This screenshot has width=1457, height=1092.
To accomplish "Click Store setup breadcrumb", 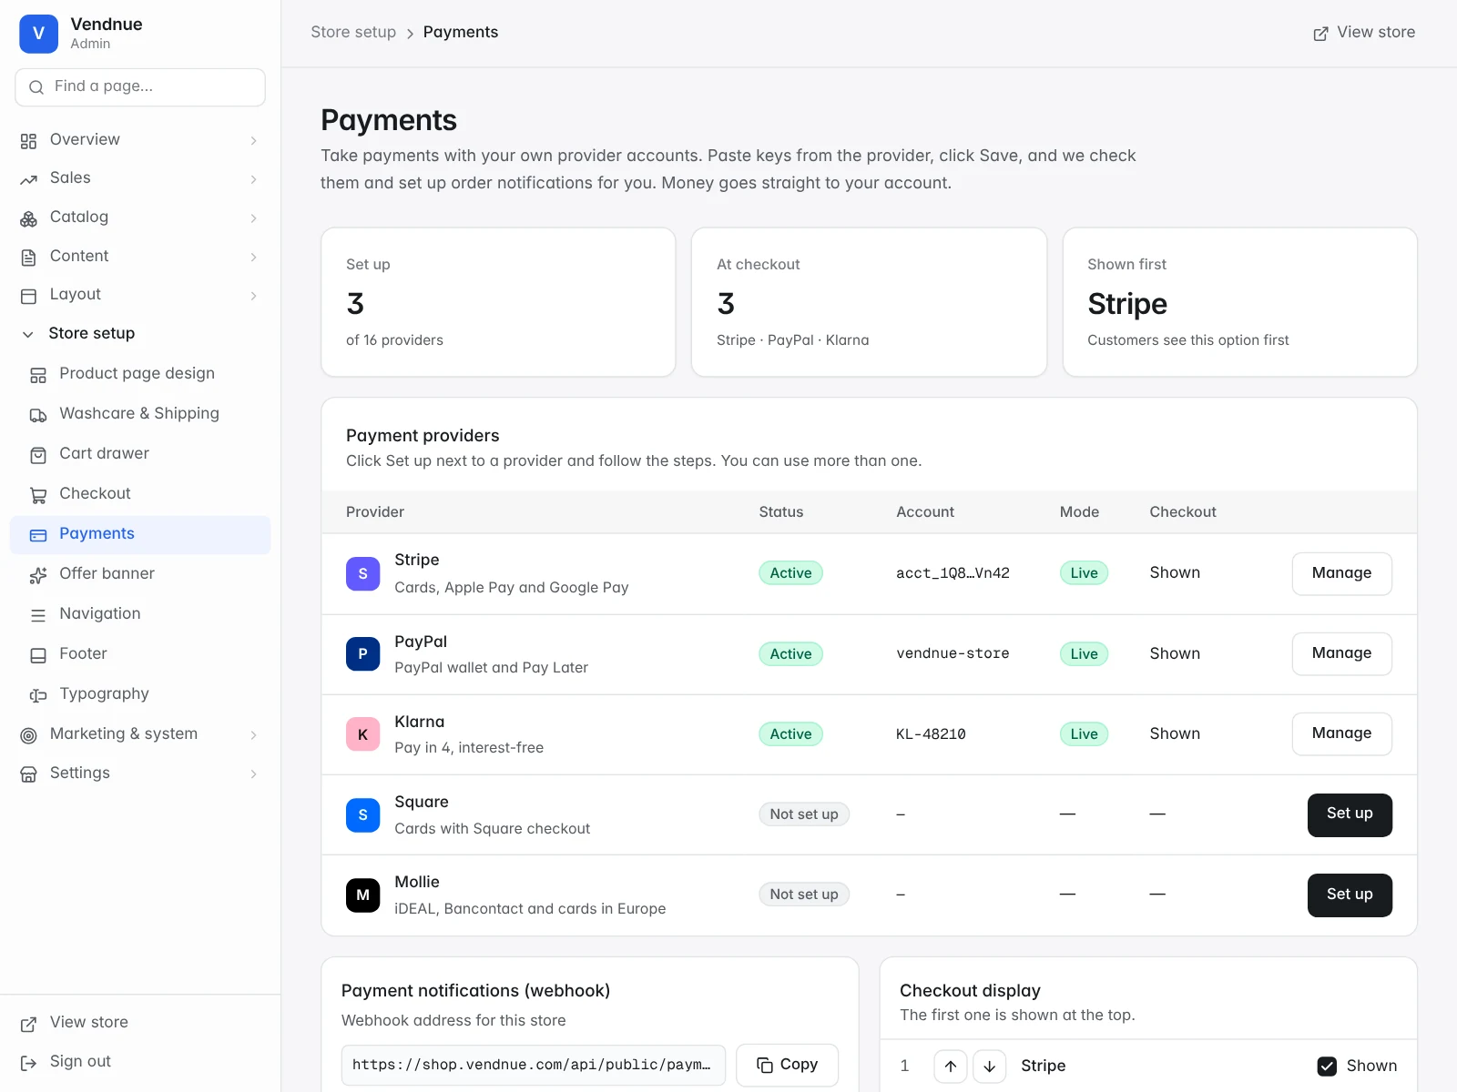I will [353, 33].
